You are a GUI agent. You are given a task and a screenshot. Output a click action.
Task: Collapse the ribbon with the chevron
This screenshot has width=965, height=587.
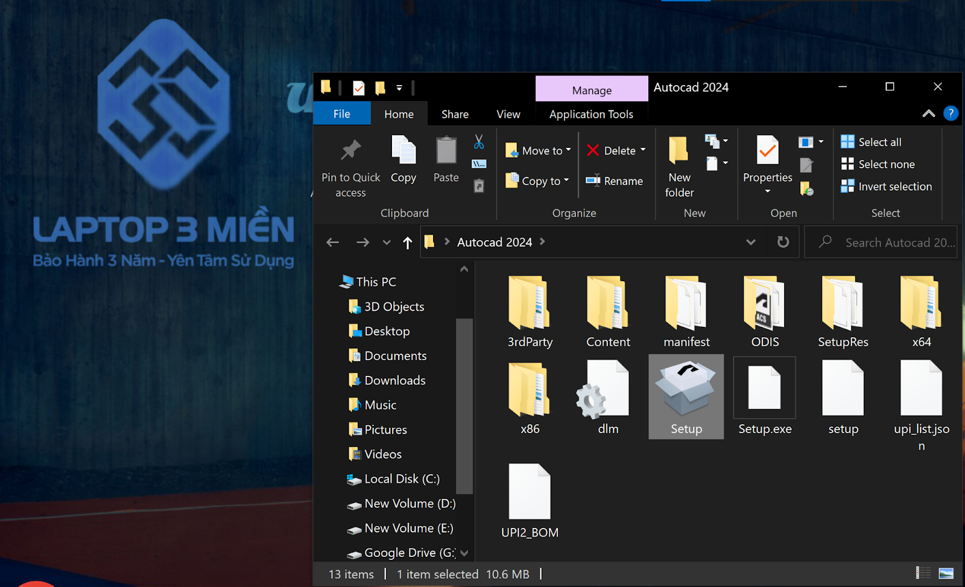(x=929, y=113)
